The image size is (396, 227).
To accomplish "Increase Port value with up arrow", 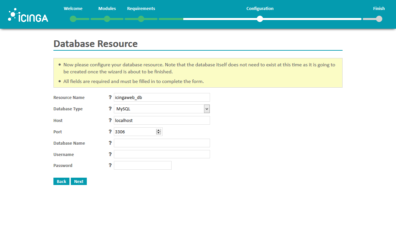I will pos(158,130).
